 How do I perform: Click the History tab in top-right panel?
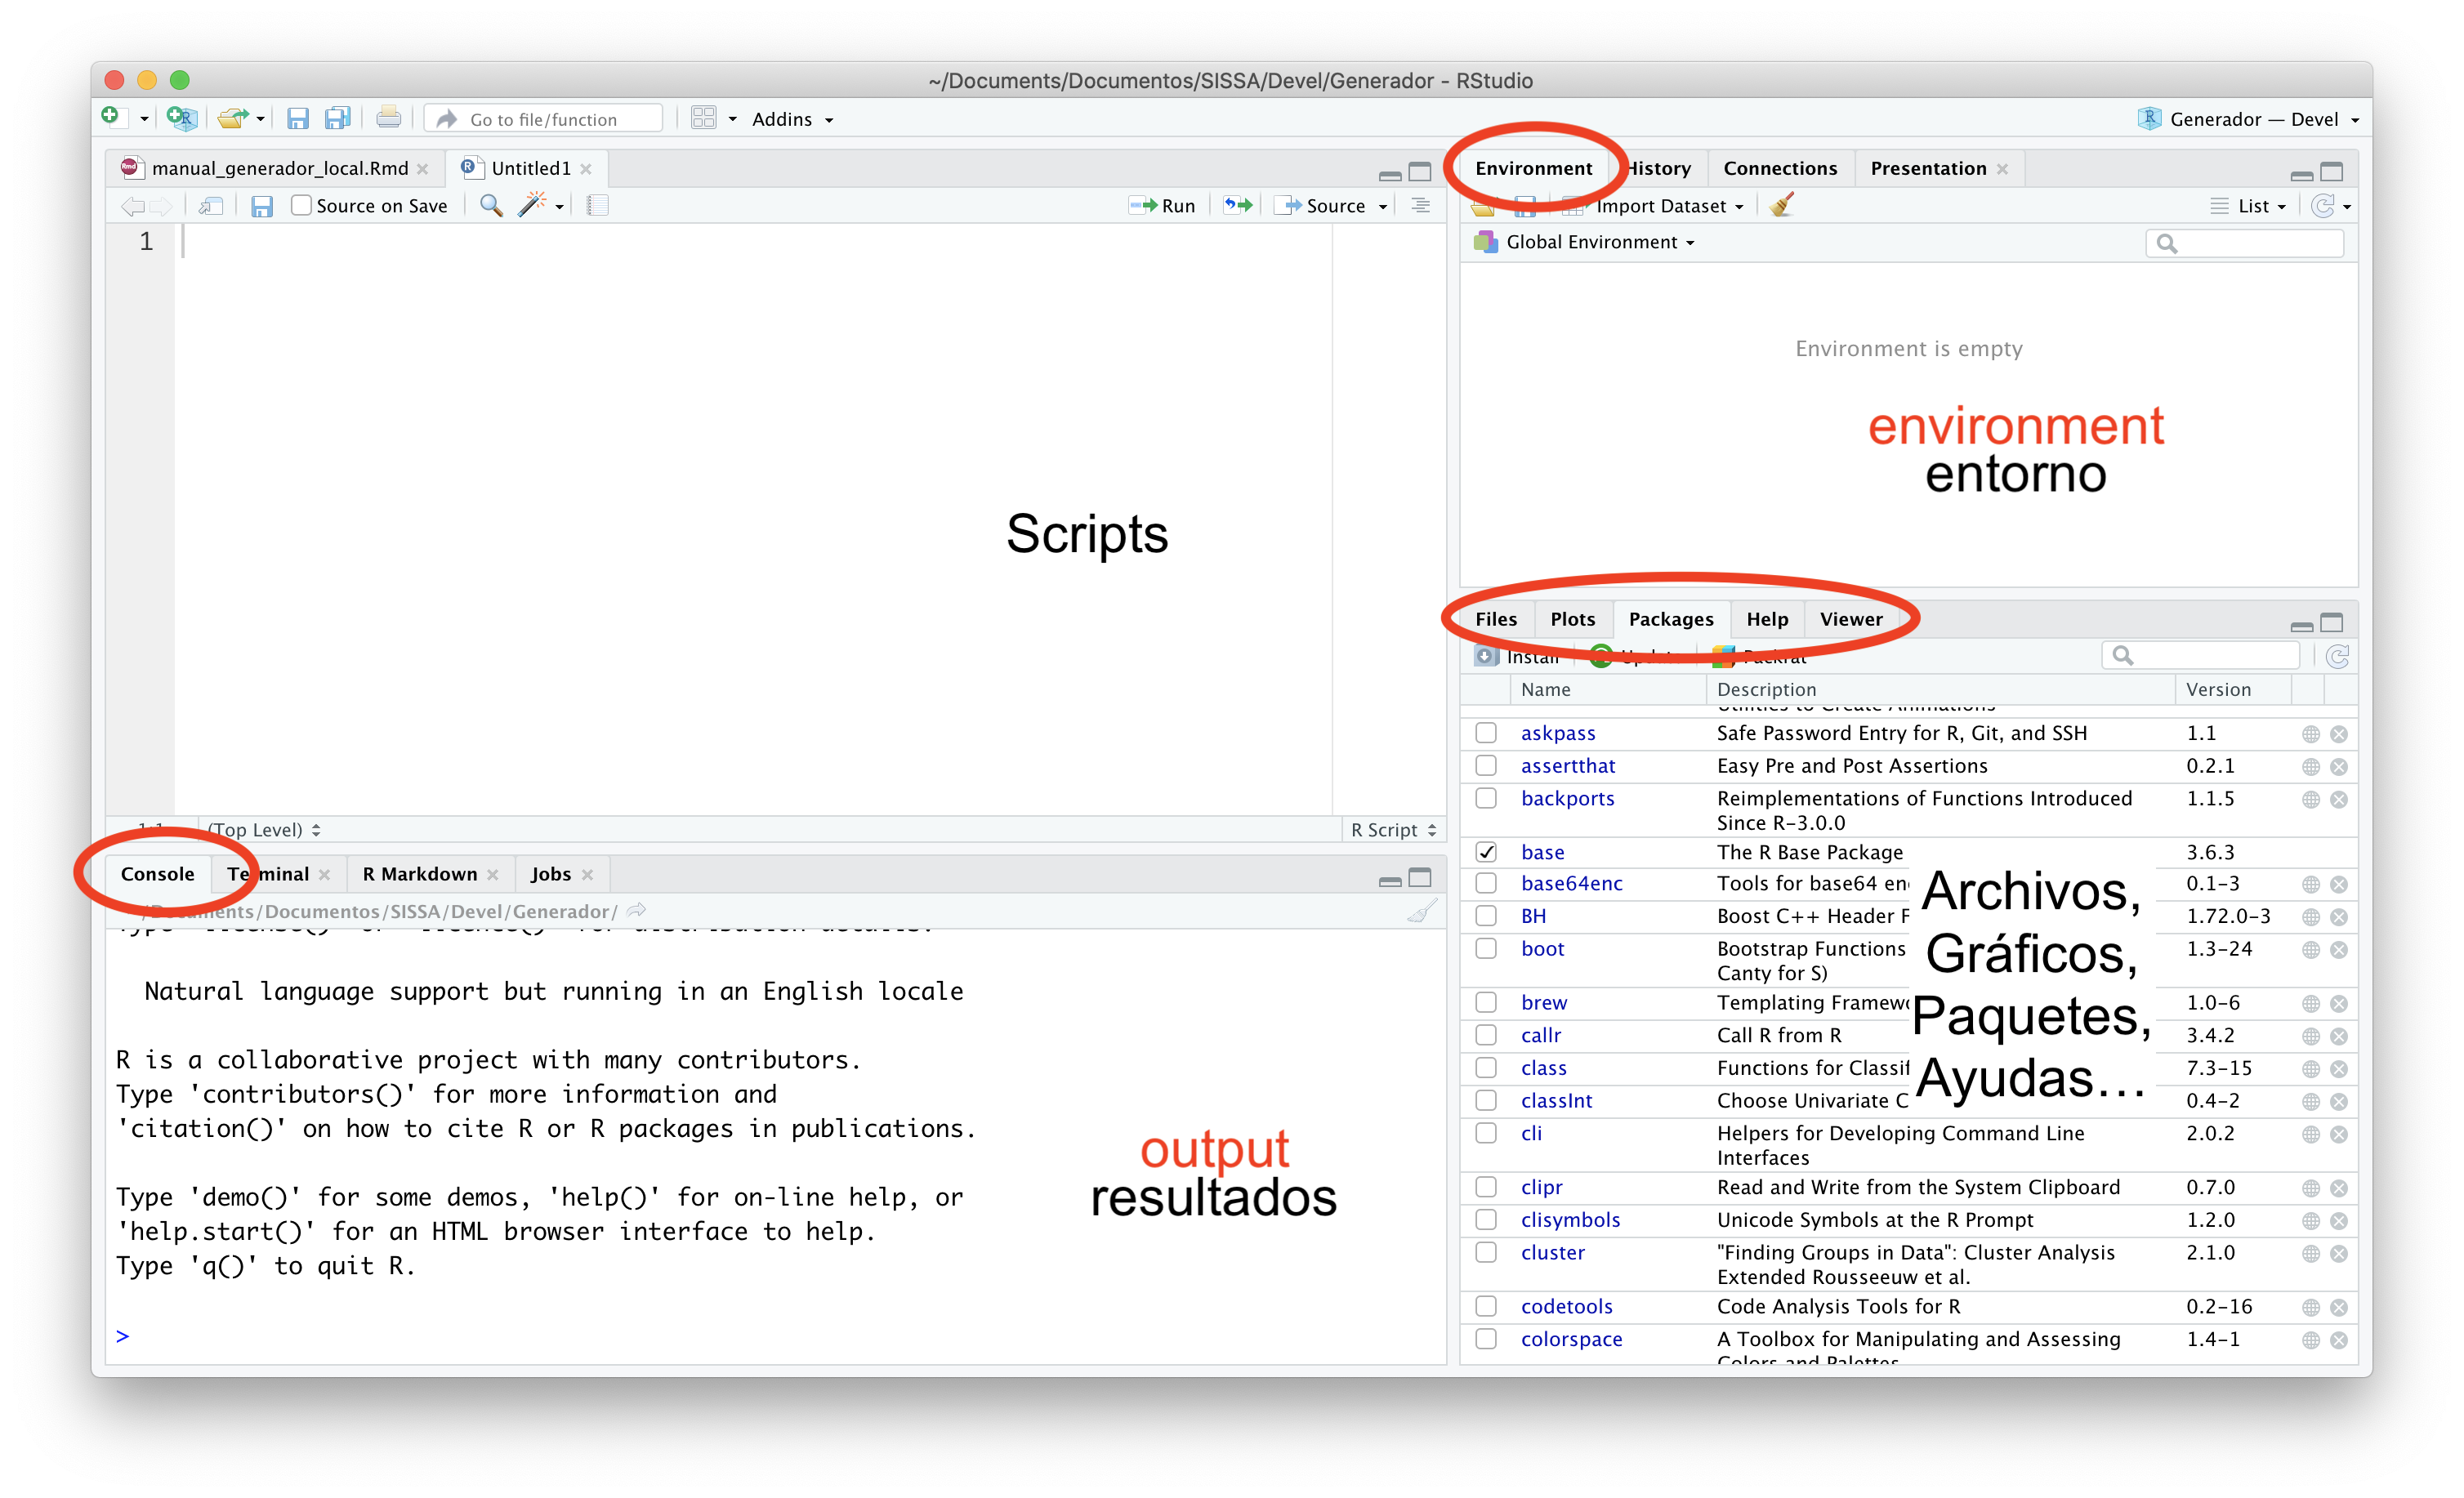coord(1654,167)
